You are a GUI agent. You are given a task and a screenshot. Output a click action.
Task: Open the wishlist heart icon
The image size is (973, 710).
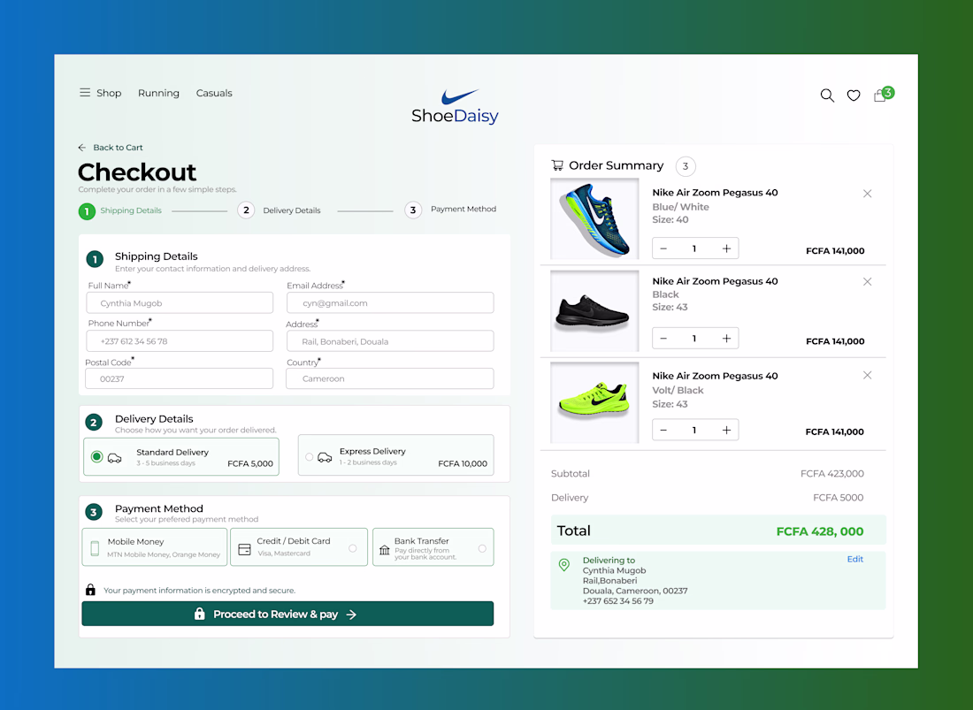pos(854,95)
